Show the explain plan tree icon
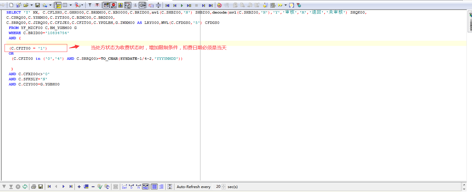The width and height of the screenshot is (472, 192). [x=273, y=5]
